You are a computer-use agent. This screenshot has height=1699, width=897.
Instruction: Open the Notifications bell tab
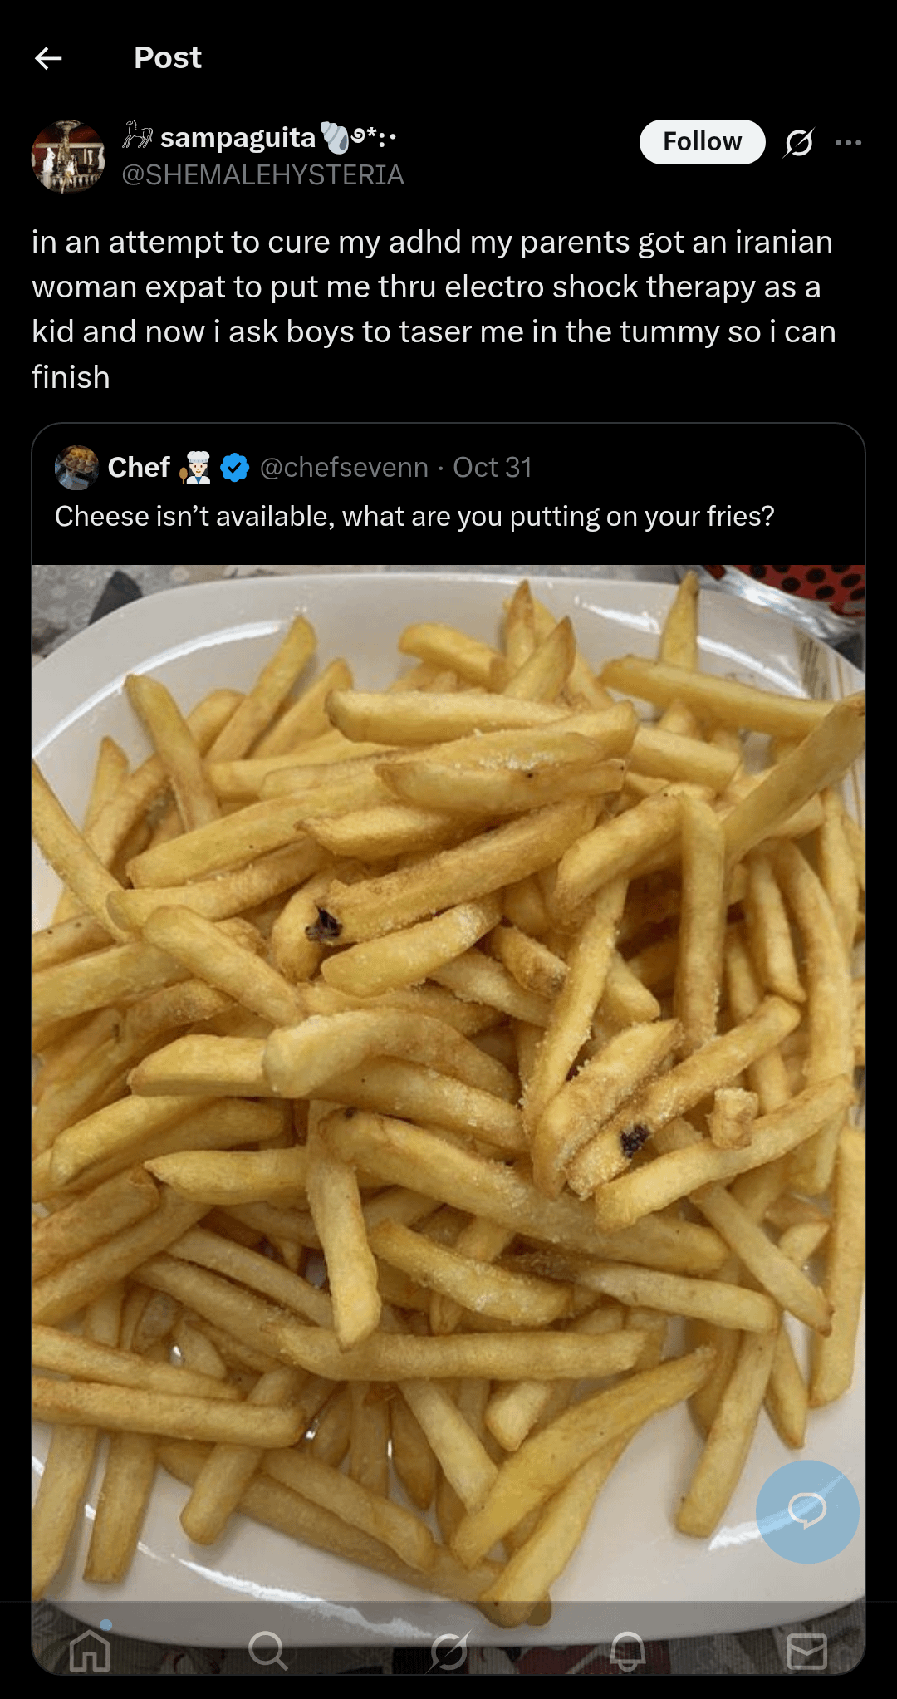coord(628,1650)
